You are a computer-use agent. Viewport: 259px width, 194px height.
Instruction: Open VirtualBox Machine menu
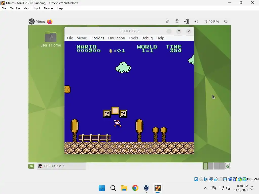point(15,8)
